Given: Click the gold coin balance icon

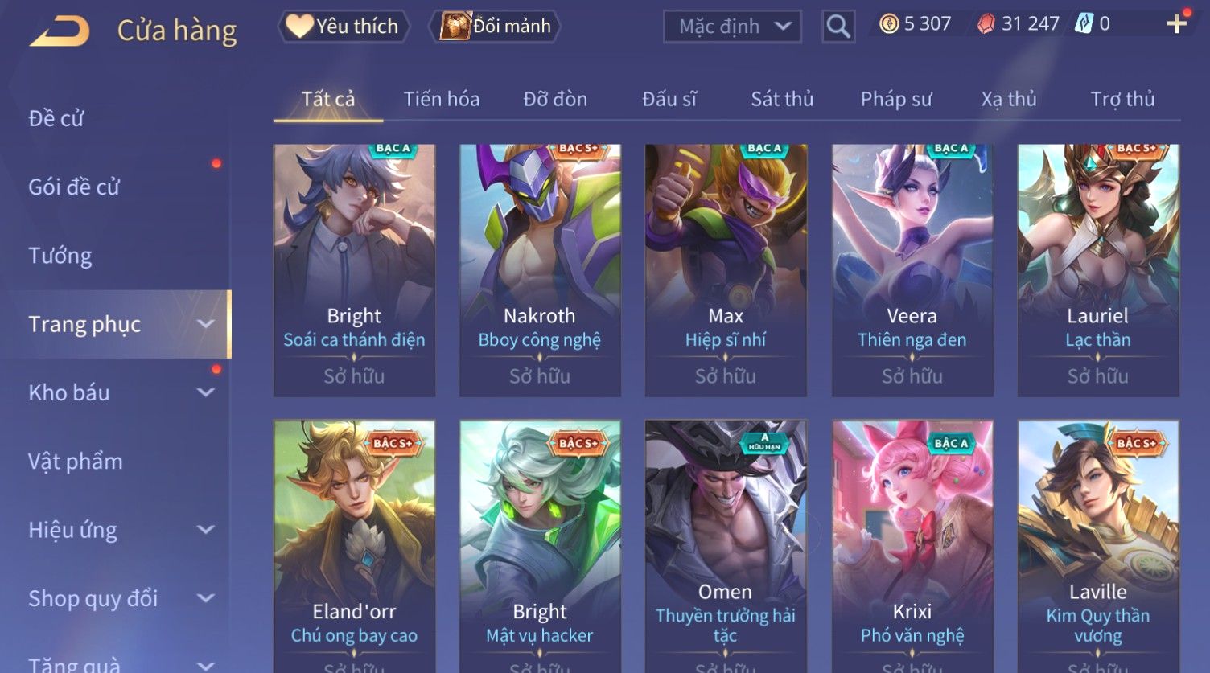Looking at the screenshot, I should click(x=889, y=24).
